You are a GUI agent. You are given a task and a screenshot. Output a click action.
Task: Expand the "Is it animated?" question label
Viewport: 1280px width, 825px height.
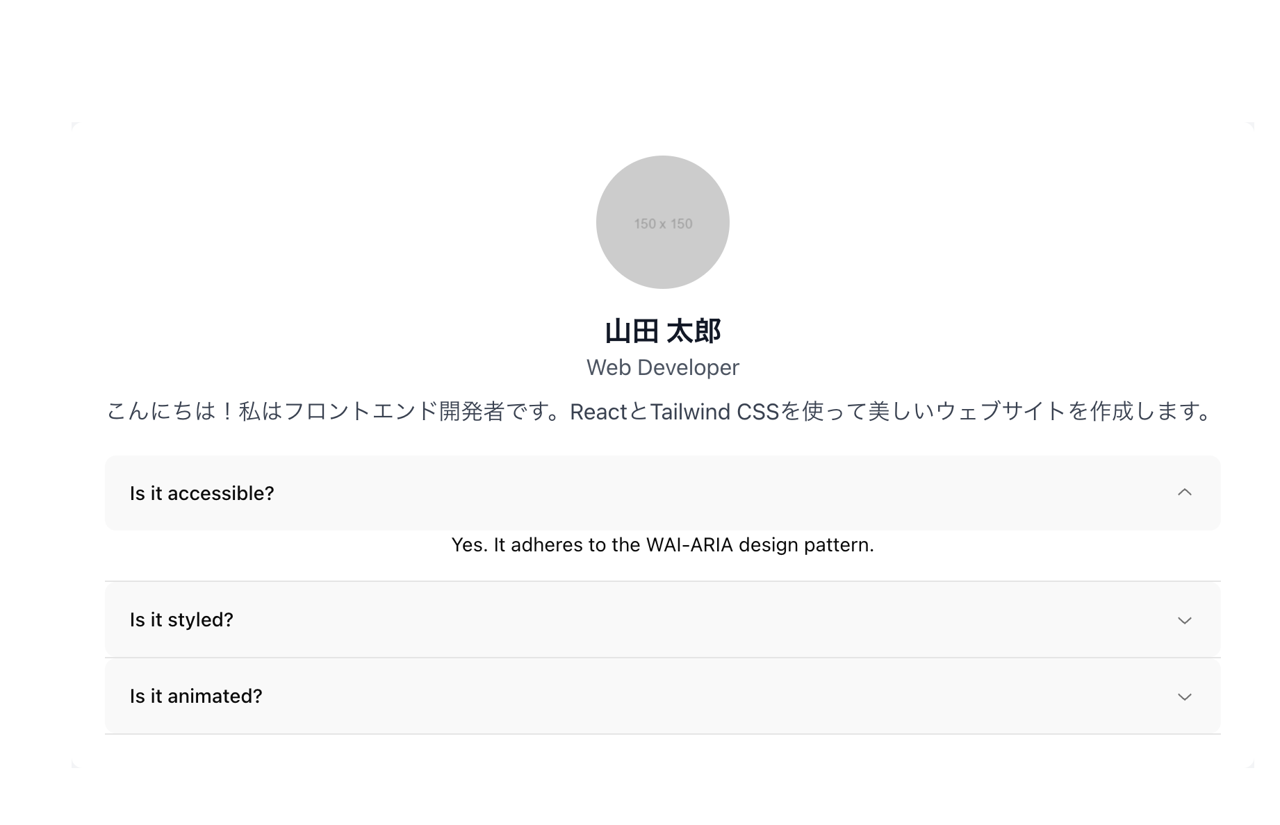tap(196, 696)
